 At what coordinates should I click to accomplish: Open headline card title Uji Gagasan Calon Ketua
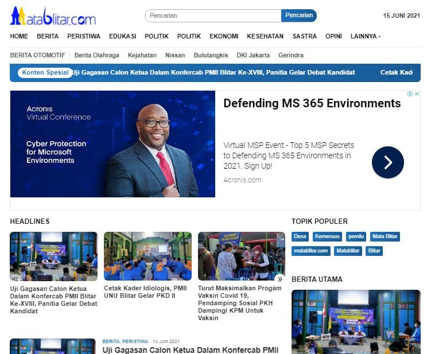coord(53,300)
